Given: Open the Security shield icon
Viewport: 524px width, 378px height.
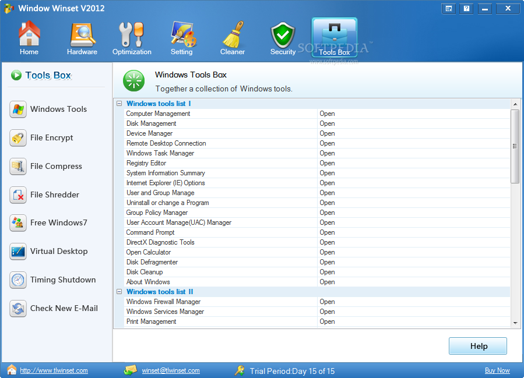Looking at the screenshot, I should tap(283, 36).
